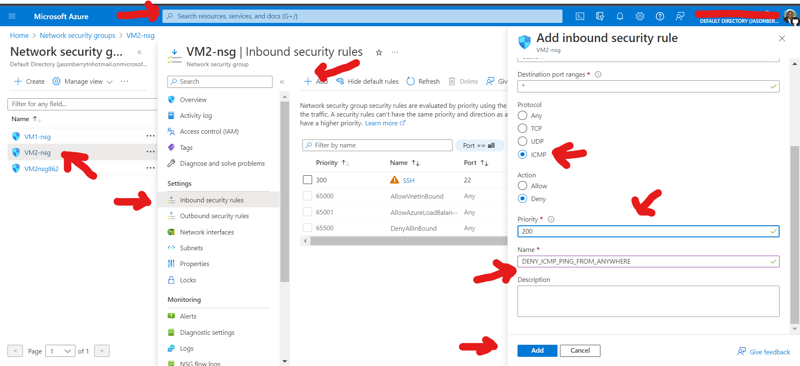Viewport: 800px width, 366px height.
Task: Collapse the resource menu sidebar
Action: (x=282, y=82)
